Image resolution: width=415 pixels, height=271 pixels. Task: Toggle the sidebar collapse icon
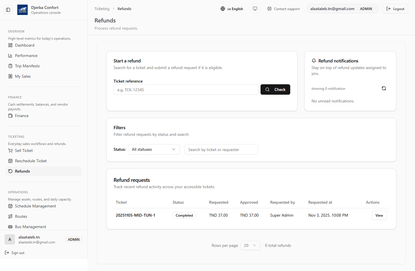click(x=8, y=10)
